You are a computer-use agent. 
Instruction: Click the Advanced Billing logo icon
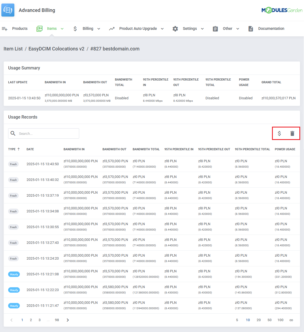(x=8, y=10)
